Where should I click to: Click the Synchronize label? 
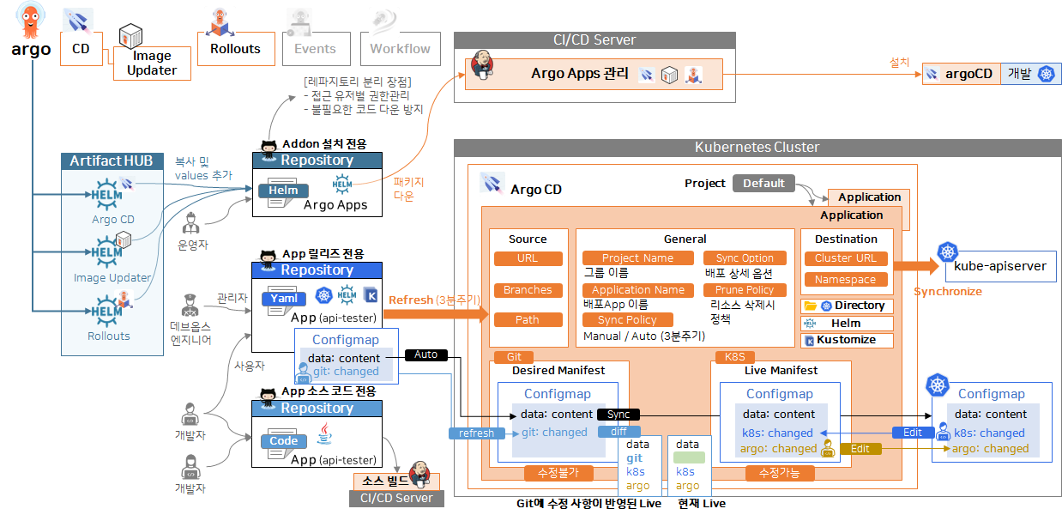(947, 292)
